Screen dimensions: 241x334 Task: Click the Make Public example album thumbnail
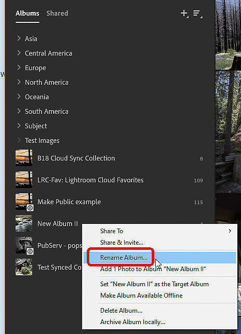click(x=24, y=202)
